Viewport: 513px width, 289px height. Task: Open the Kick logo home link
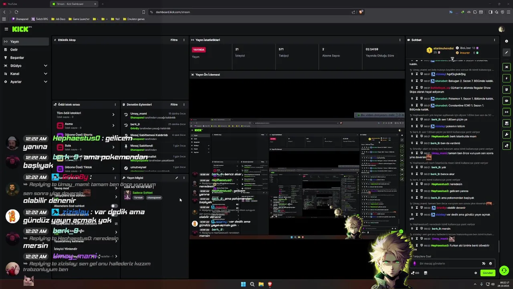[x=21, y=29]
